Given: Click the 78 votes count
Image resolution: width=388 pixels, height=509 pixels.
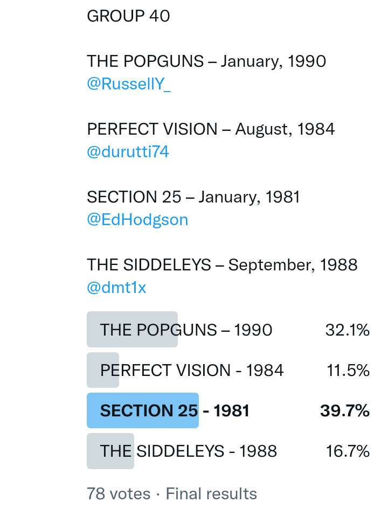Looking at the screenshot, I should [x=119, y=493].
